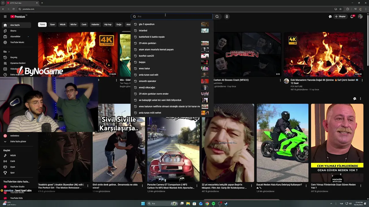
Task: Open Ana Sayfa in sidebar
Action: 16,25
